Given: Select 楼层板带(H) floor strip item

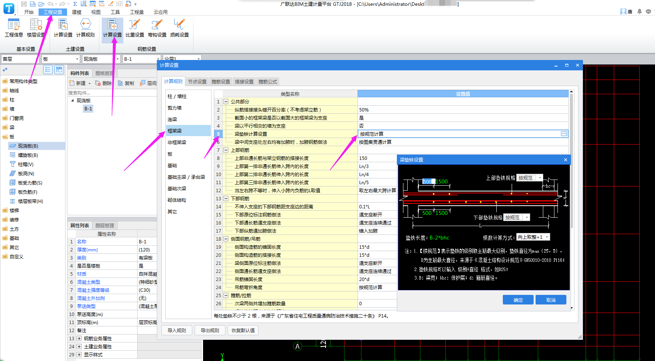Looking at the screenshot, I should point(30,201).
